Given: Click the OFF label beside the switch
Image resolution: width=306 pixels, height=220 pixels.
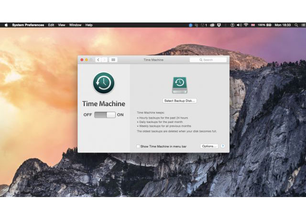Looking at the screenshot, I should (87, 115).
